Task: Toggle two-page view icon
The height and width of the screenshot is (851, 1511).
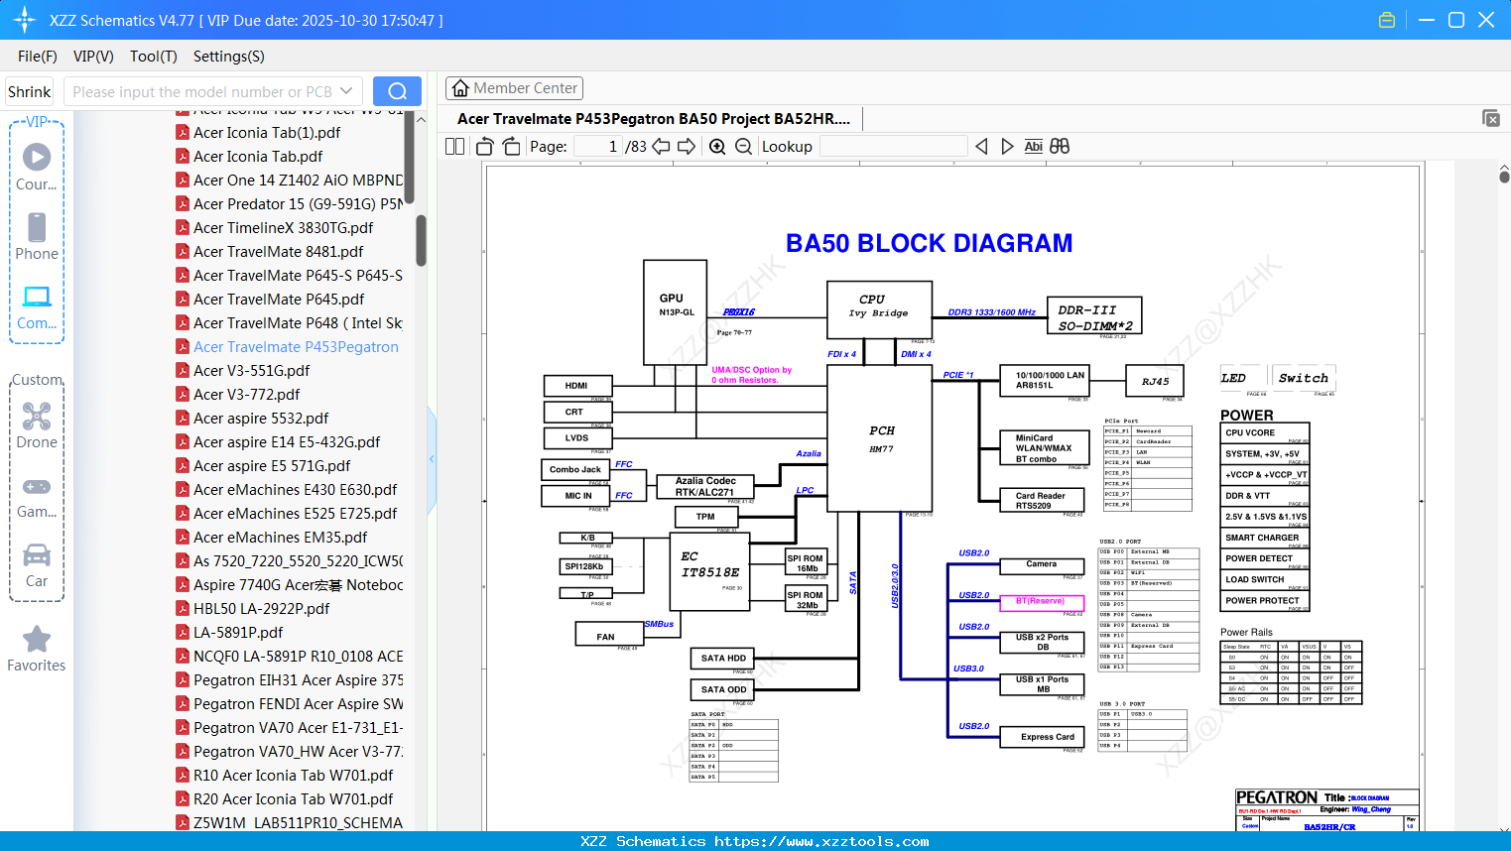Action: click(454, 147)
